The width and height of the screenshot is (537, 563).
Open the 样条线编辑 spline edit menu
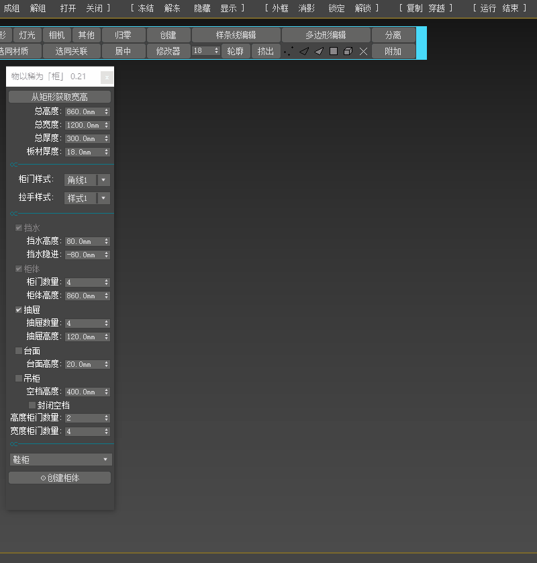click(236, 35)
